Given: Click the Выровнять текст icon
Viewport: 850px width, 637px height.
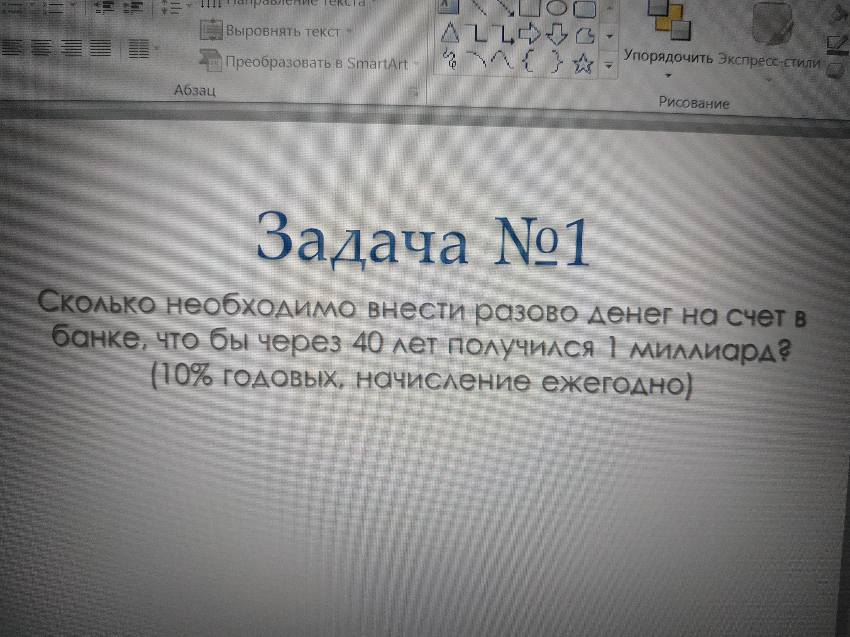Looking at the screenshot, I should [x=212, y=30].
